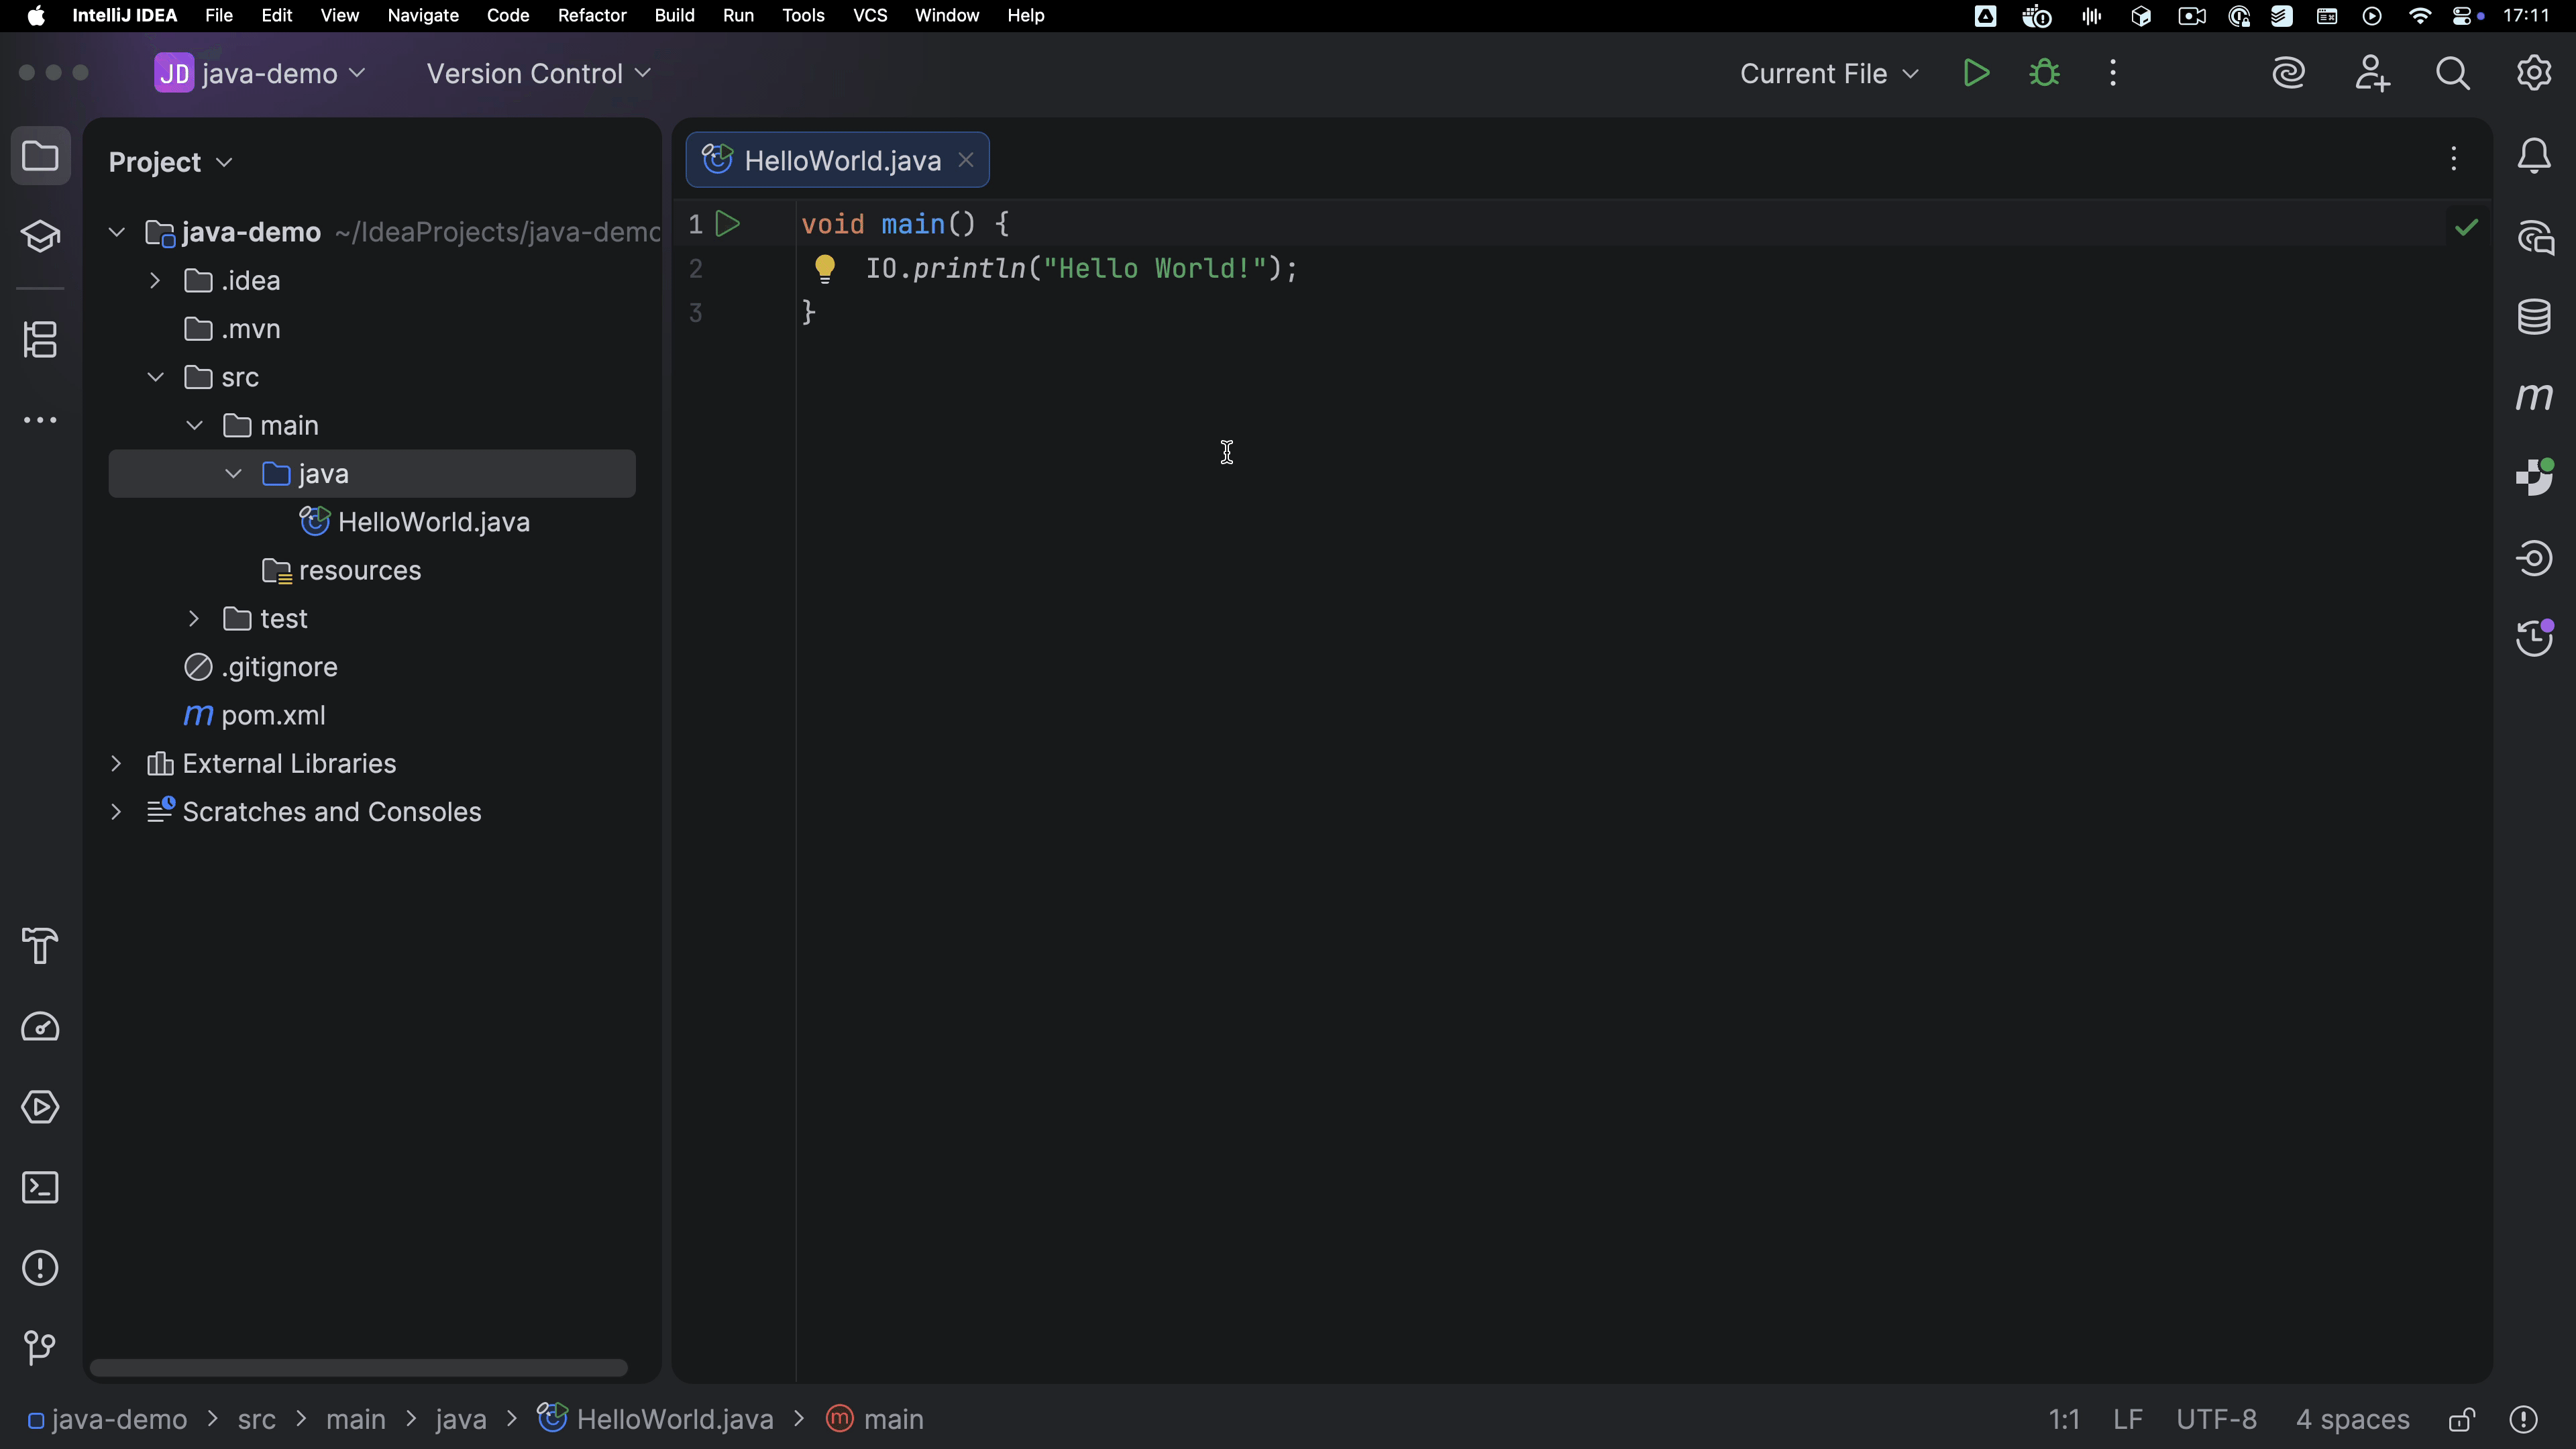The width and height of the screenshot is (2576, 1449).
Task: Toggle read-only lock in status bar
Action: [2461, 1419]
